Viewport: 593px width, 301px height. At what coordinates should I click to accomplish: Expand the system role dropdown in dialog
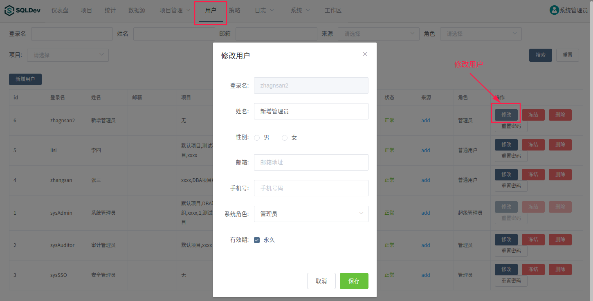coord(311,214)
